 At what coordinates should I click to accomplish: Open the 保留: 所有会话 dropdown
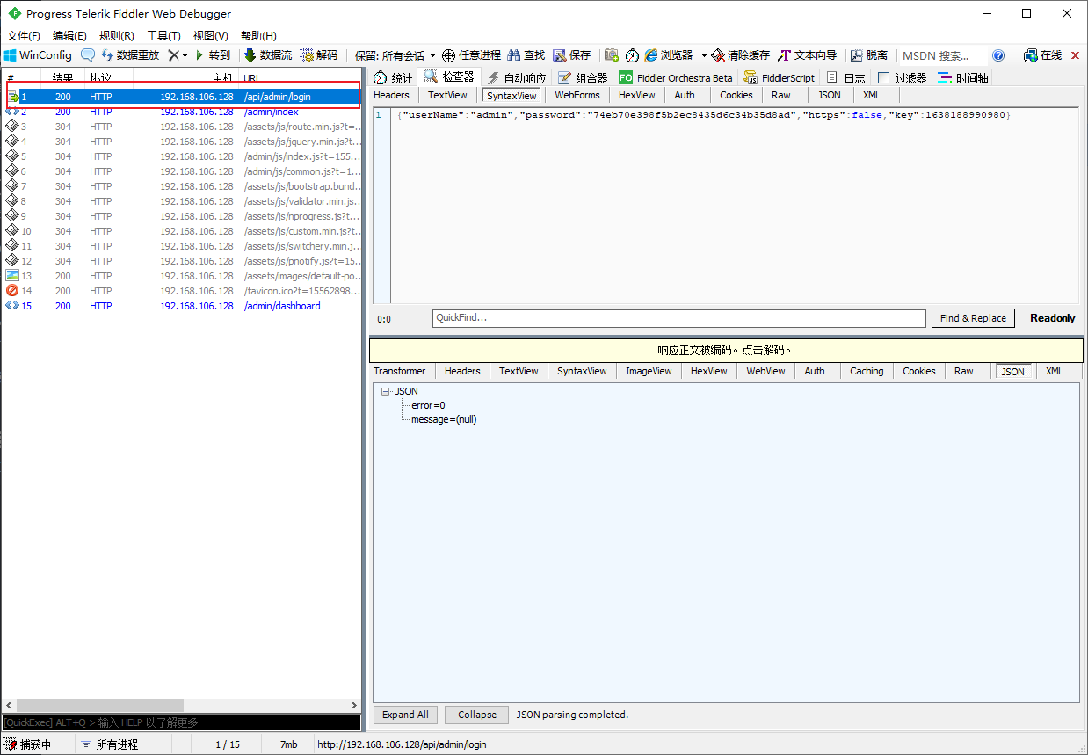click(395, 55)
